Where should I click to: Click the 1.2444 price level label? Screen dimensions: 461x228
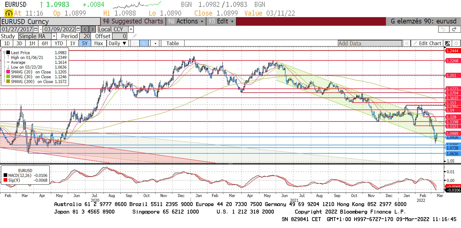coord(453,51)
